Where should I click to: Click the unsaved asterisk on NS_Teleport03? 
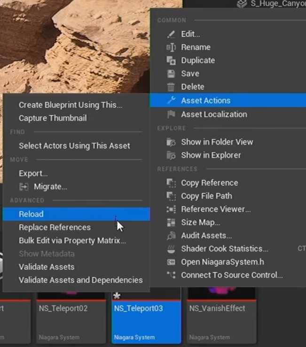coord(117,295)
